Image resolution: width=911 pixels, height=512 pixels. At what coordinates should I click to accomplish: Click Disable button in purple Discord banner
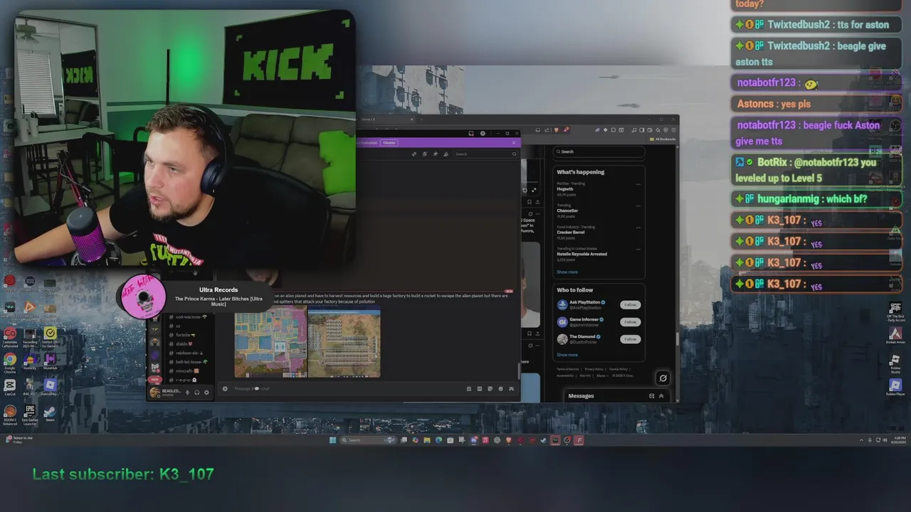(389, 143)
